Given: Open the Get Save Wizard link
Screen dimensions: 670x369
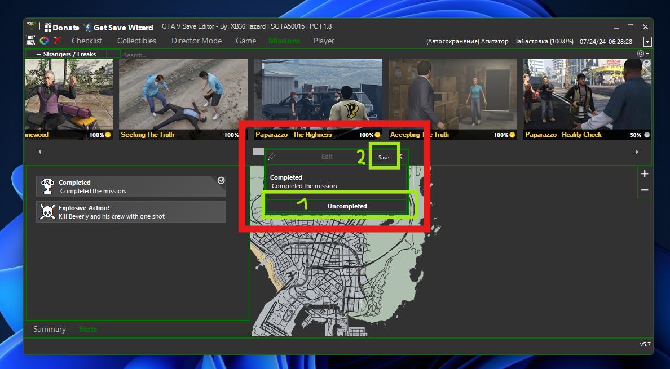Looking at the screenshot, I should tap(118, 27).
